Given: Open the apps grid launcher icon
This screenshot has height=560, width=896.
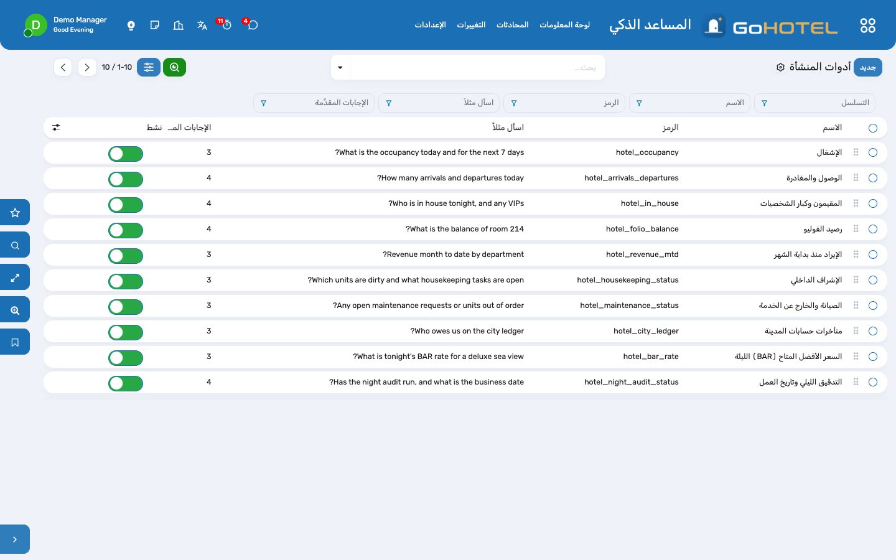Looking at the screenshot, I should [867, 26].
